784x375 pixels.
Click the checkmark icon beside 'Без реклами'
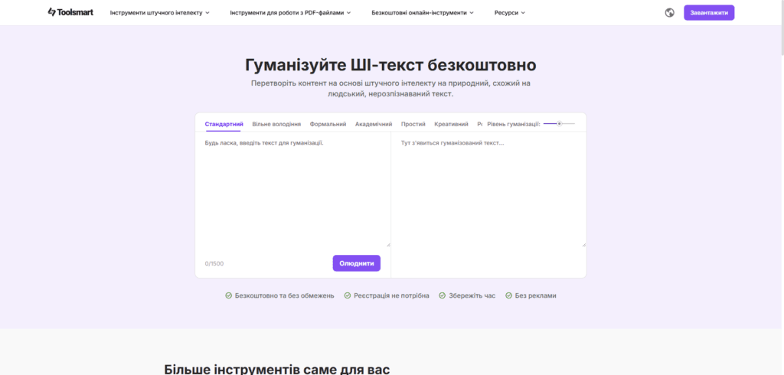(x=508, y=295)
